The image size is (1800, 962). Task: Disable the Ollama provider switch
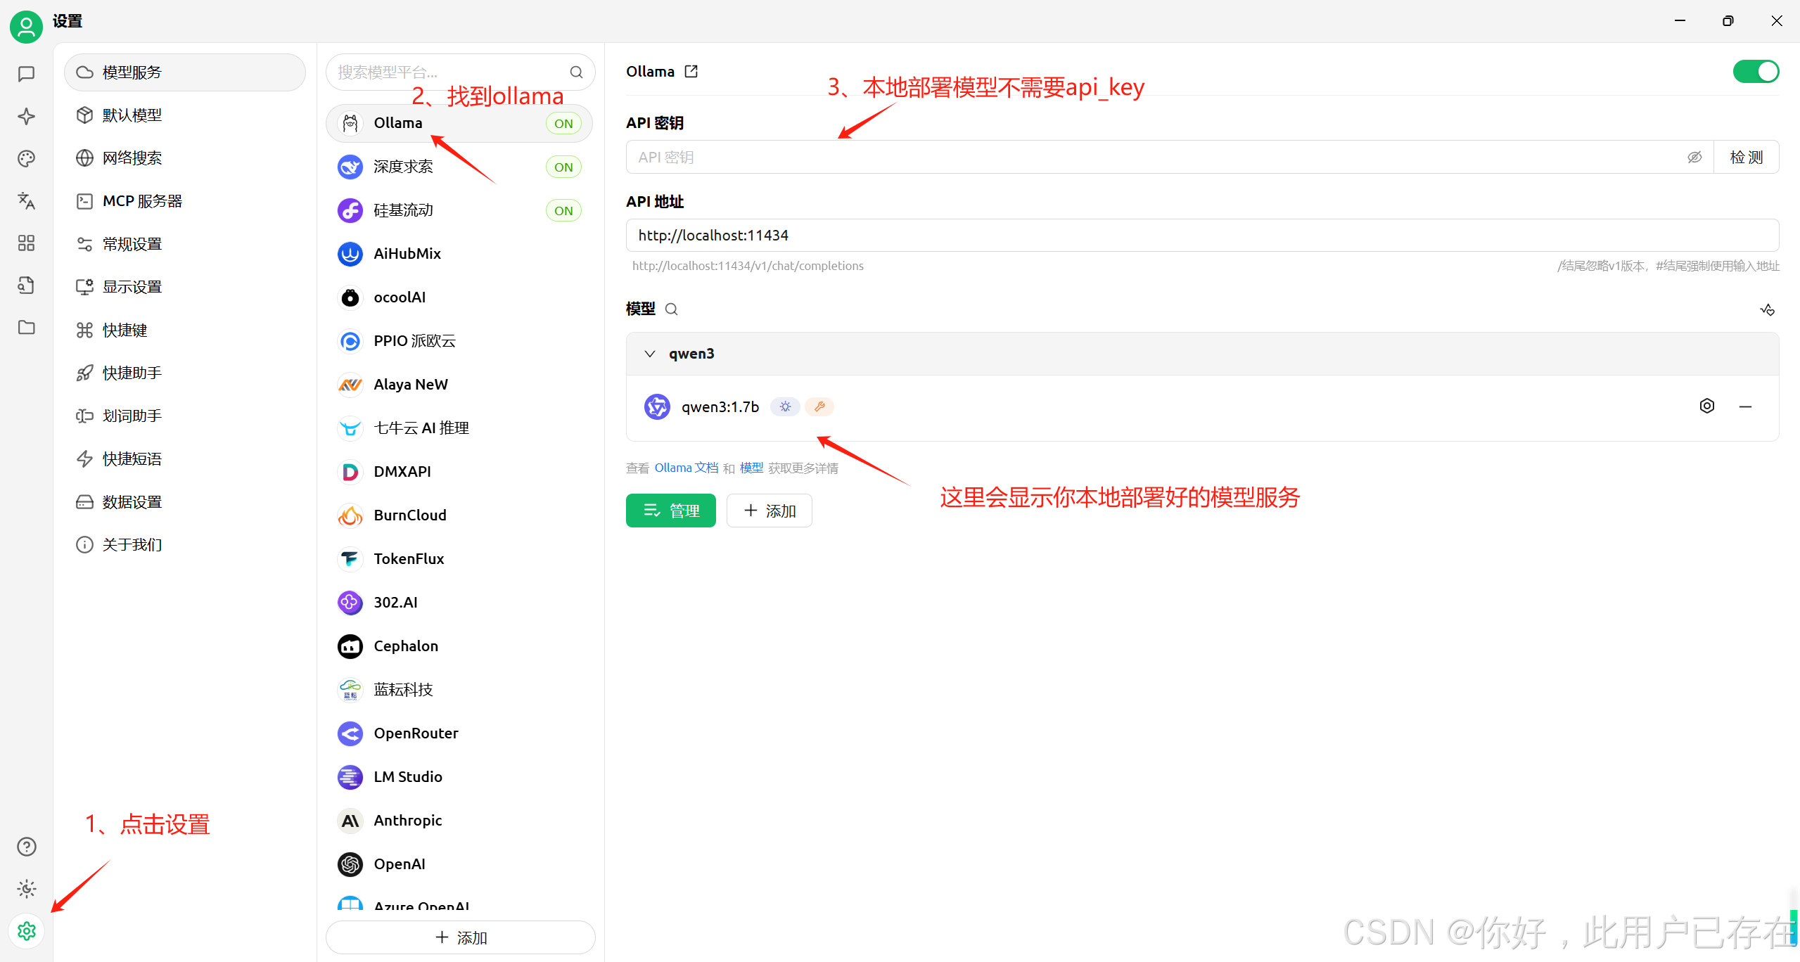click(1756, 72)
